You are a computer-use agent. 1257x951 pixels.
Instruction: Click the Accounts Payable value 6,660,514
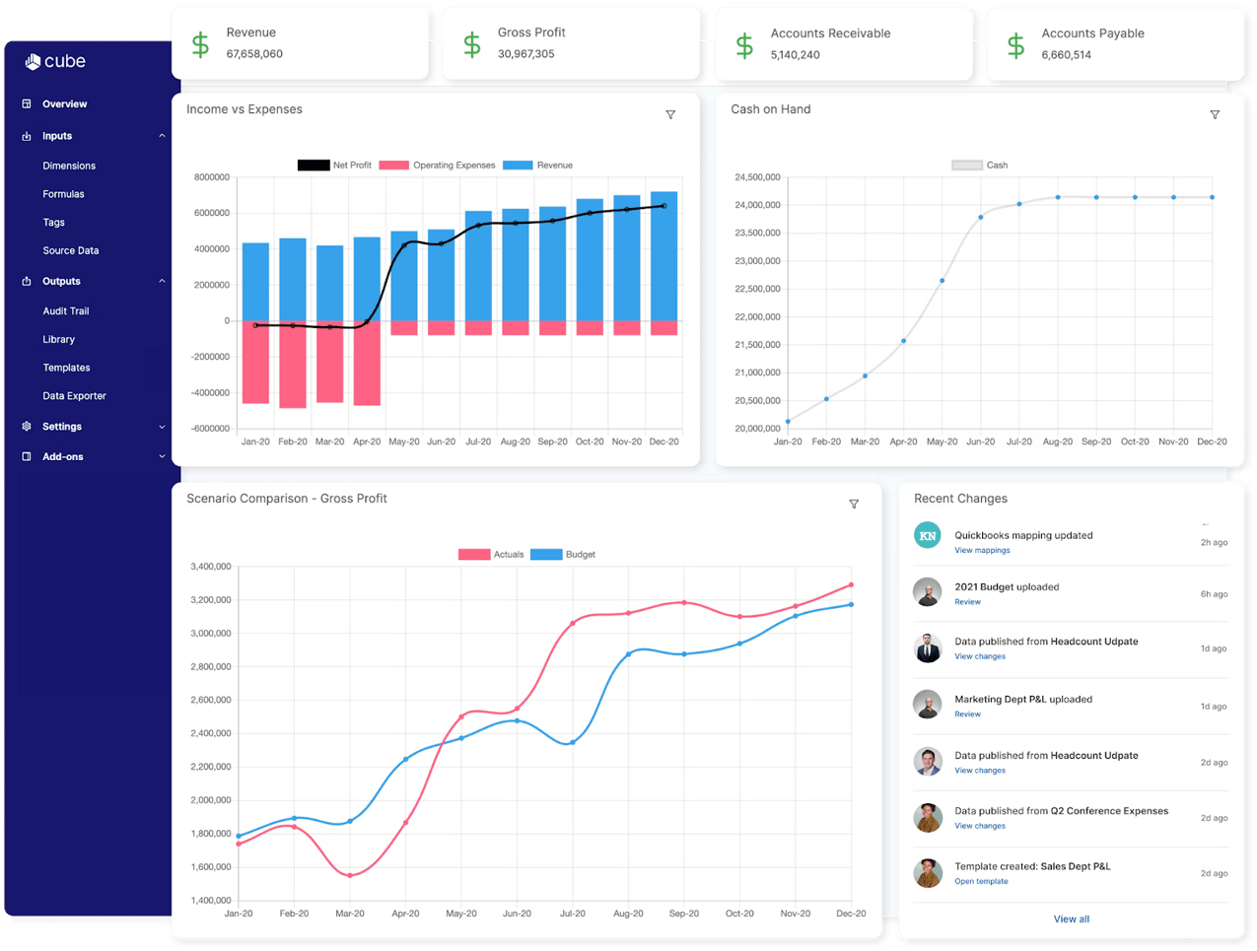click(1067, 55)
